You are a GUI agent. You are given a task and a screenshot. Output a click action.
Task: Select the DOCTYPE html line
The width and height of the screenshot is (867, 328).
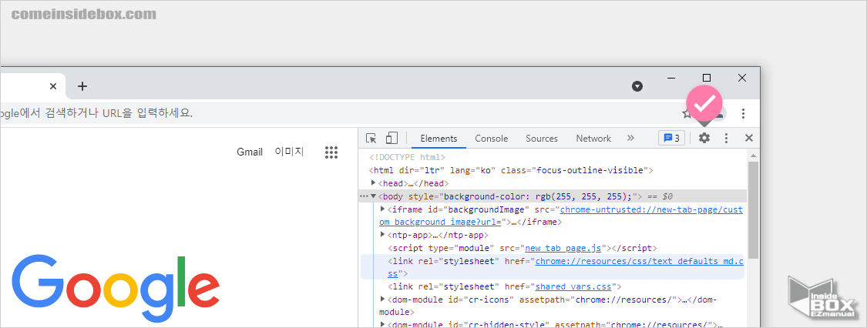[407, 157]
